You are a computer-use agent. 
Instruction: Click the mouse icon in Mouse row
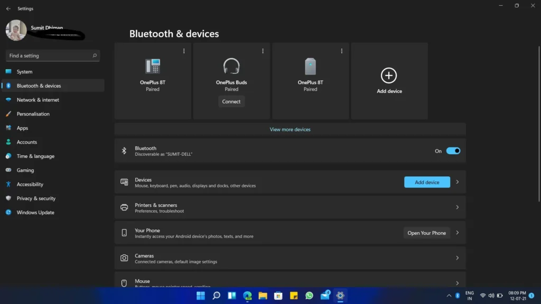[x=124, y=283]
